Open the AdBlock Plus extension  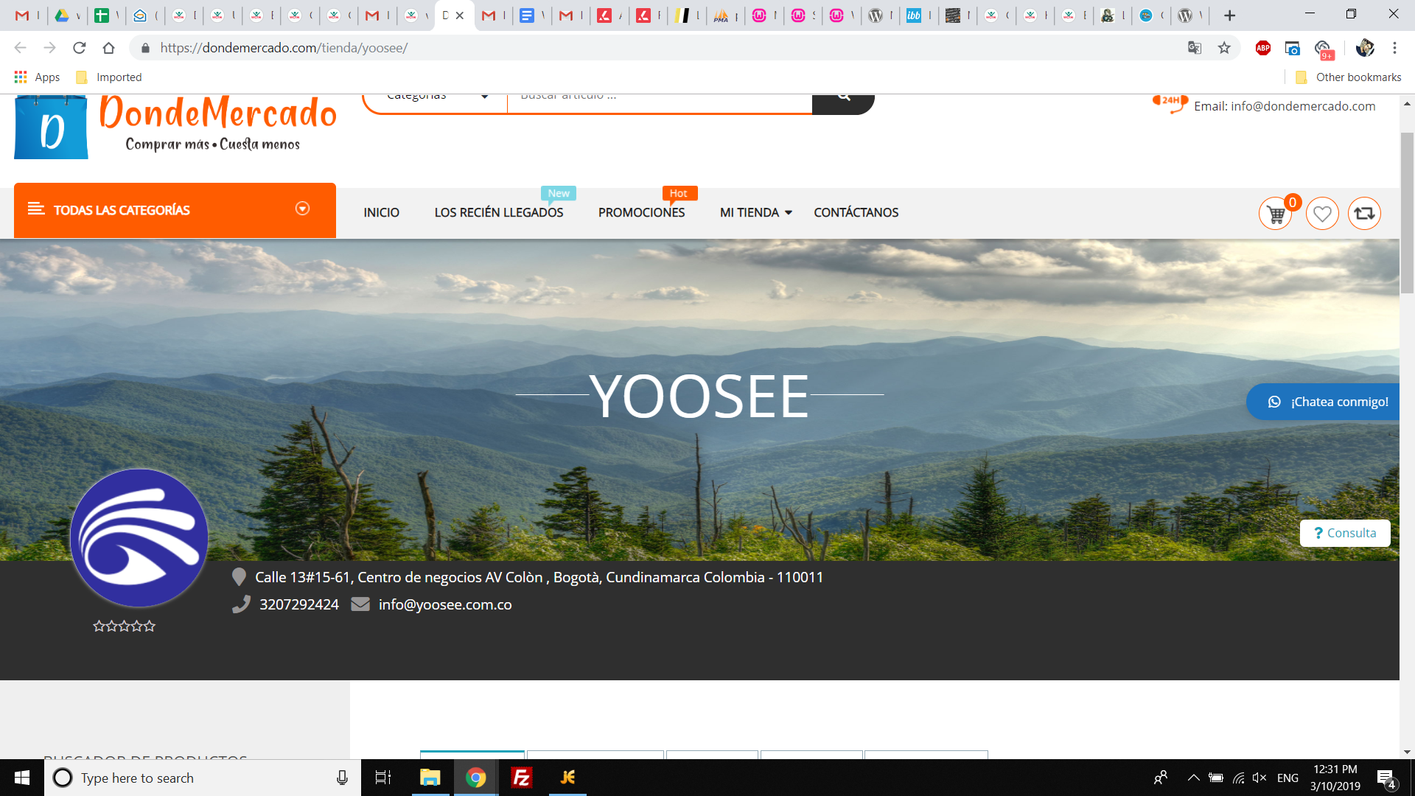click(x=1263, y=48)
